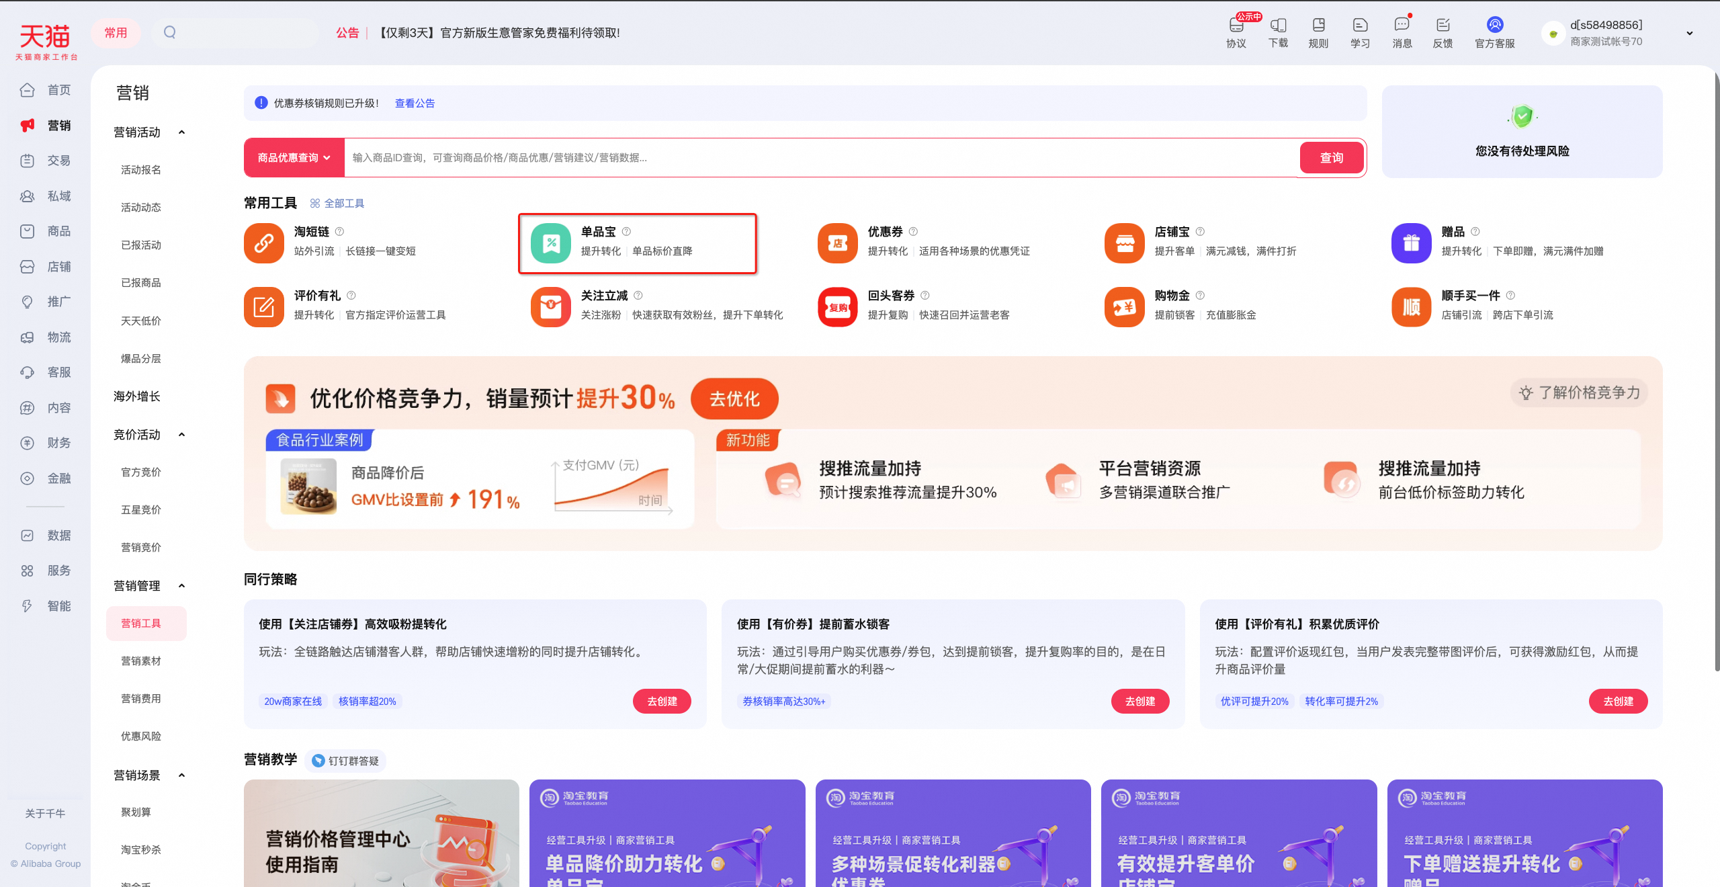The width and height of the screenshot is (1720, 887).
Task: Open 商品 in left navigation
Action: [46, 231]
